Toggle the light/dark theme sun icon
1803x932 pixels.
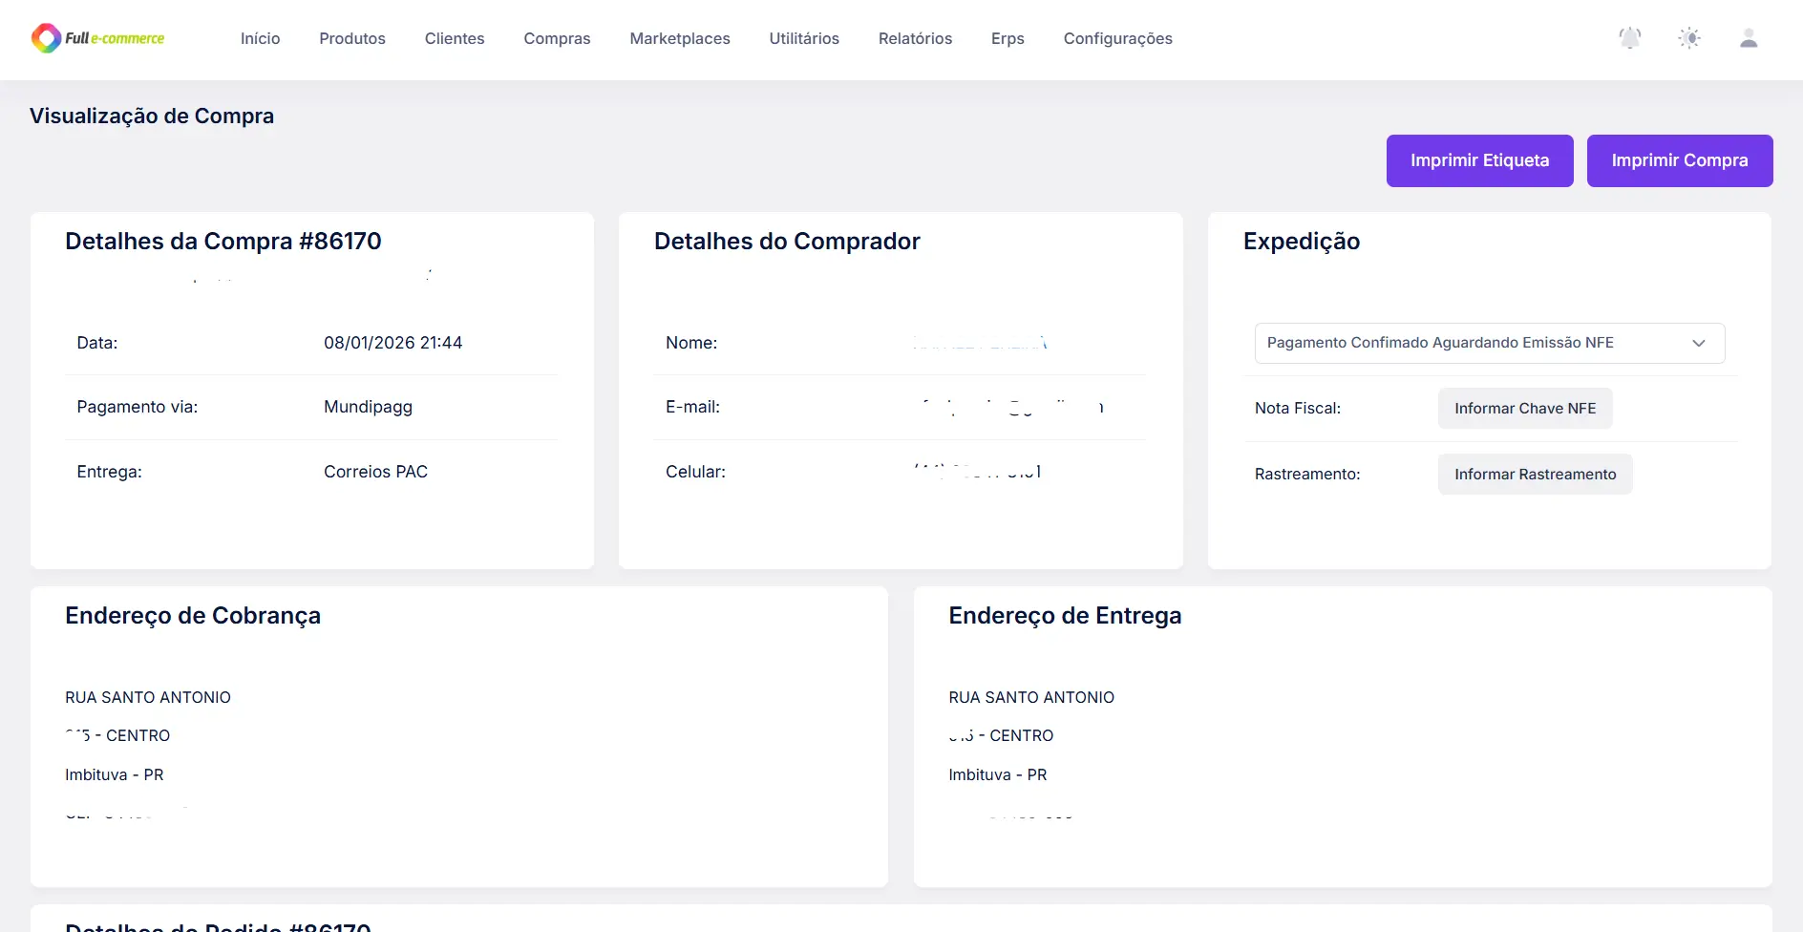click(1689, 38)
